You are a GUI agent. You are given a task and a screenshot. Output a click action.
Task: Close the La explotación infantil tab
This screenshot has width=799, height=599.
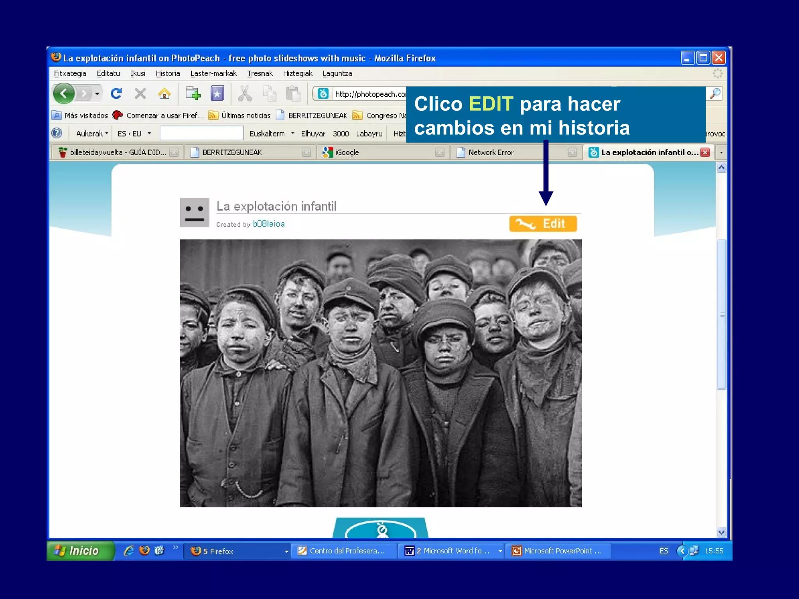pyautogui.click(x=705, y=152)
